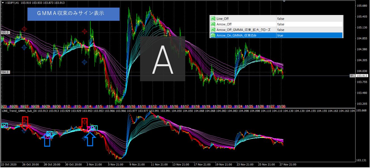Viewport: 370px width, 168px height.
Task: Select the highlighted Arrow_On_GMMA_収束のみ parameter
Action: pos(236,35)
